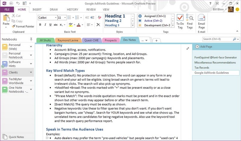Open the FILE menu
The height and width of the screenshot is (141, 241).
(x=7, y=10)
